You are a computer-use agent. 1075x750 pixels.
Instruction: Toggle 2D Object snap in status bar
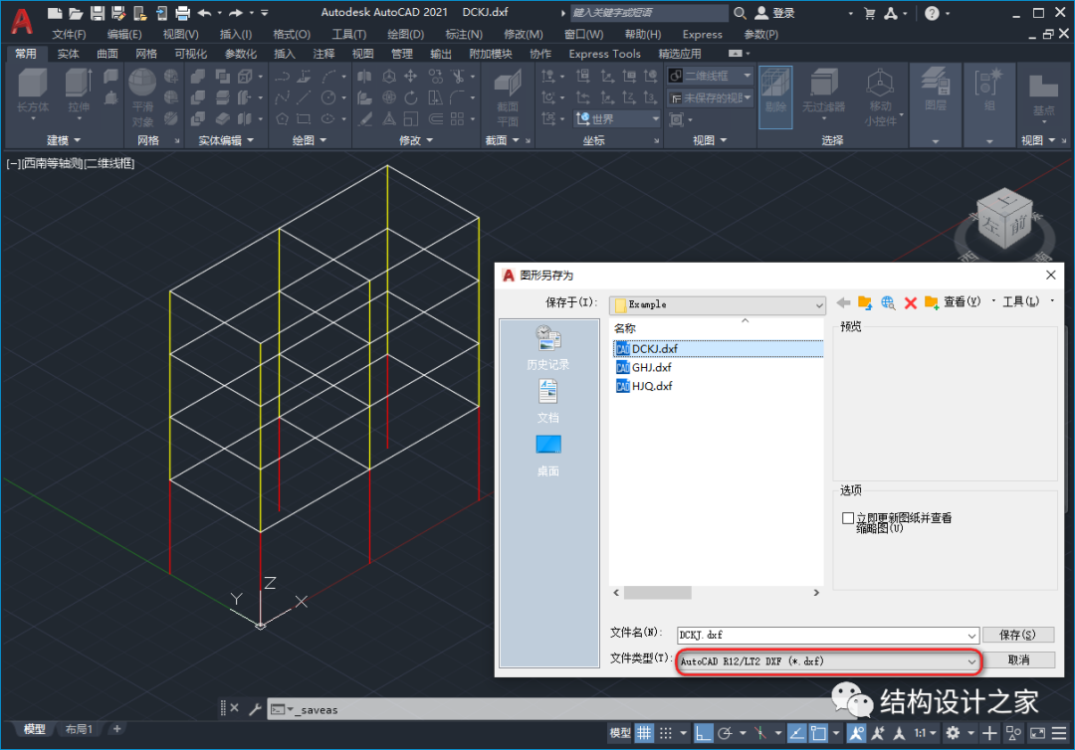point(818,733)
